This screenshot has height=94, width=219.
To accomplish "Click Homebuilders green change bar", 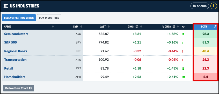I will click(184, 77).
